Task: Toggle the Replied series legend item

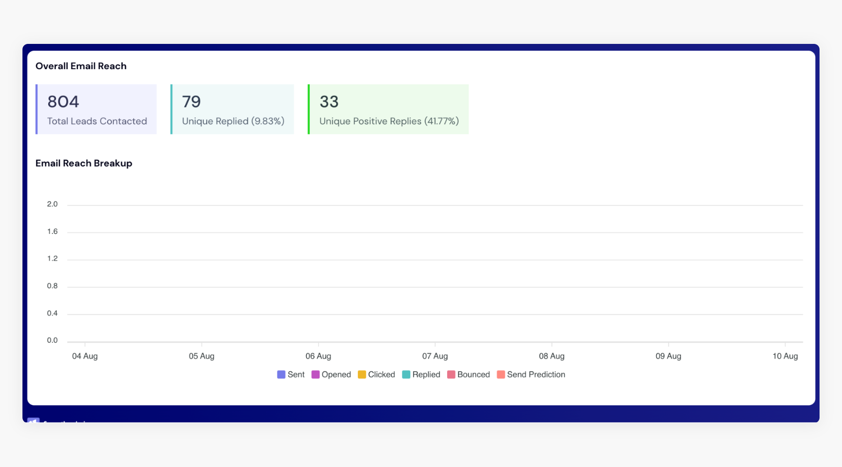Action: [x=421, y=375]
